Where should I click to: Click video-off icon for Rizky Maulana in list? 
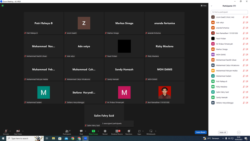[x=247, y=87]
